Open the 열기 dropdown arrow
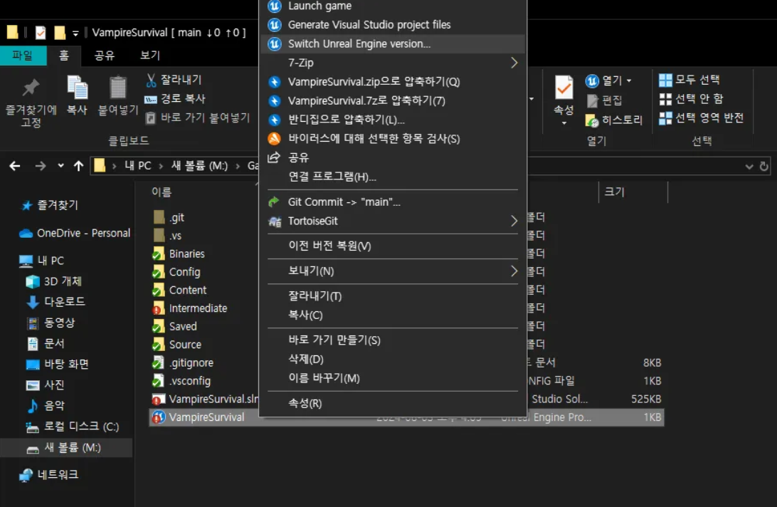The height and width of the screenshot is (507, 777). (629, 80)
